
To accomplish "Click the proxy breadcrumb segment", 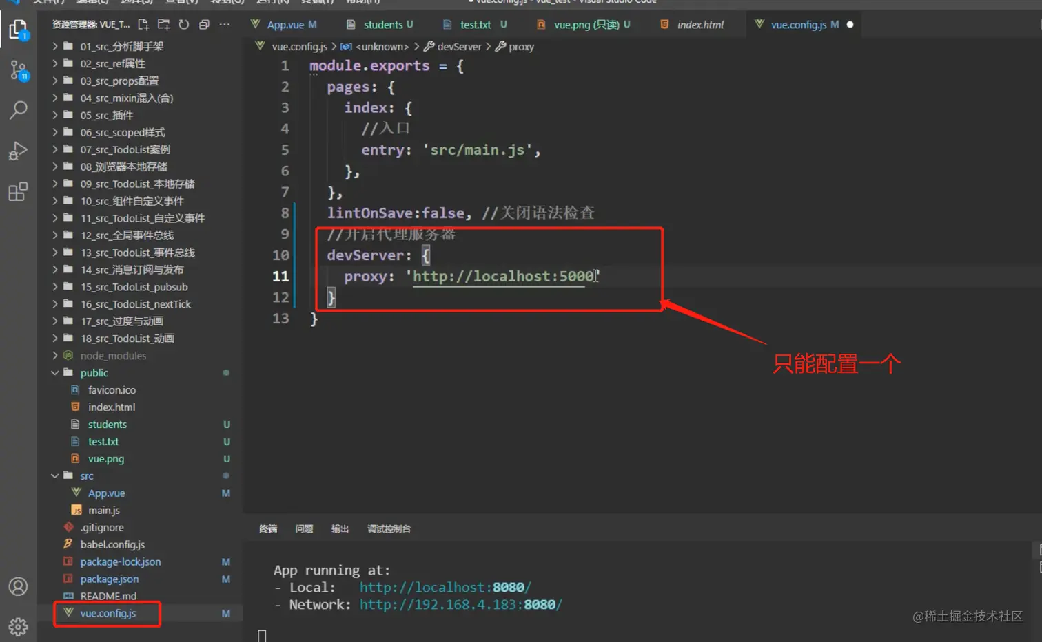I will point(521,47).
